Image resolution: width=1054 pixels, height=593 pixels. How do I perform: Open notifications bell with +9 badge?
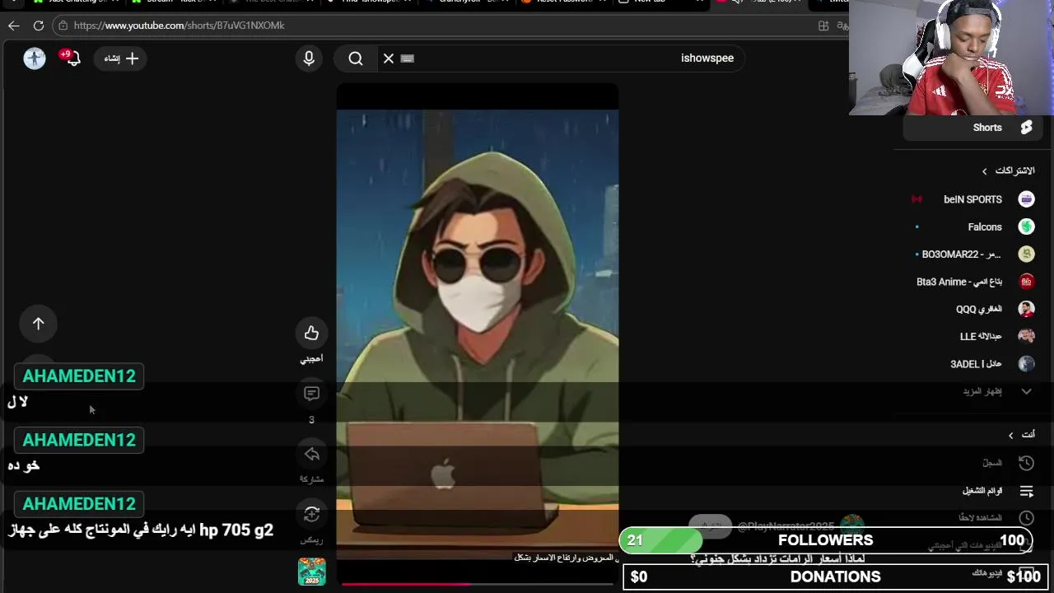[72, 58]
